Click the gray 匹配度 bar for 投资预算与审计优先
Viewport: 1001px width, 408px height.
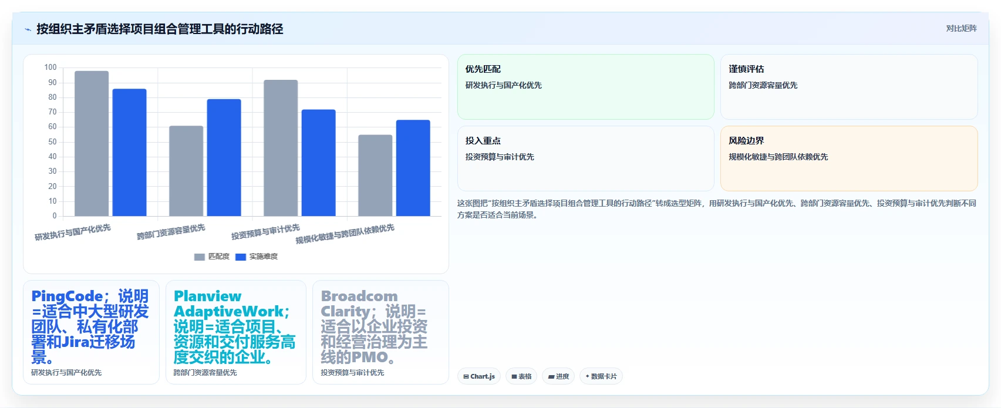coord(281,148)
